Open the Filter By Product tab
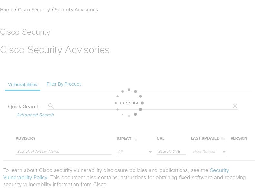 64,84
